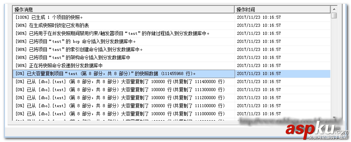Image resolution: width=351 pixels, height=142 pixels.
Task: Select row showing 共复制了 111000000 行
Action: (x=172, y=114)
